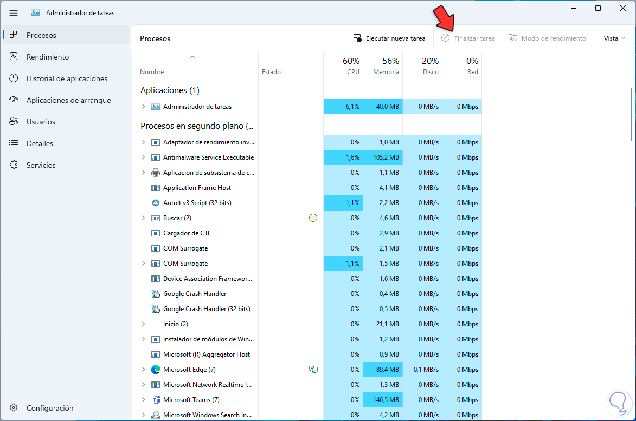Open Historial de aplicaciones icon

(x=14, y=78)
